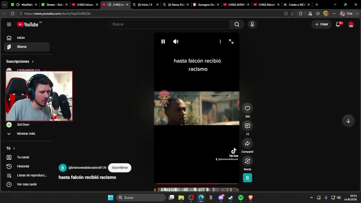Open File Explorer from the taskbar
Image resolution: width=361 pixels, height=203 pixels.
tap(181, 198)
